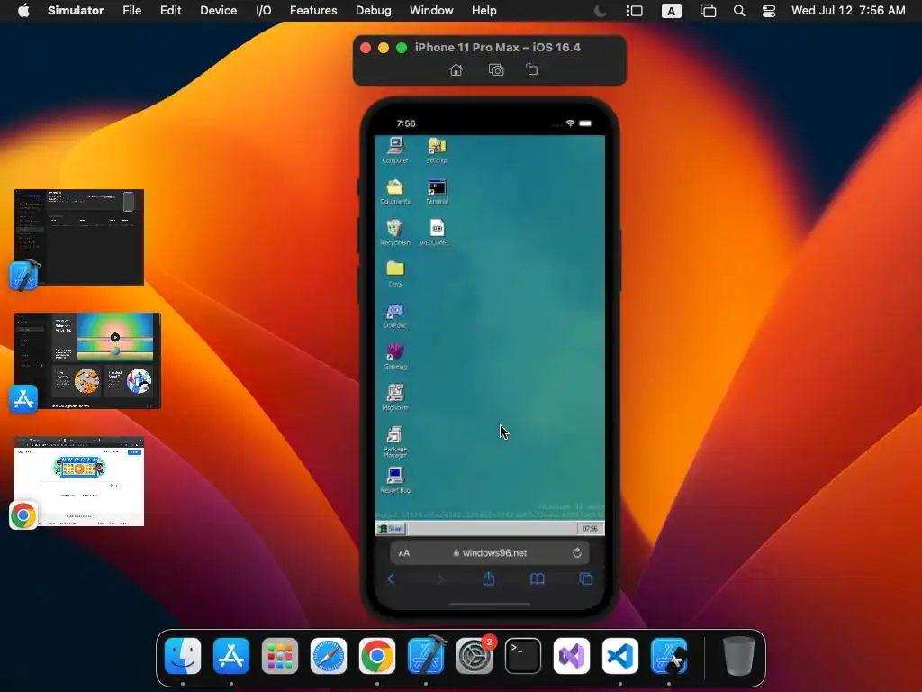The width and height of the screenshot is (922, 692).
Task: Tap the Safari back arrow
Action: 391,579
